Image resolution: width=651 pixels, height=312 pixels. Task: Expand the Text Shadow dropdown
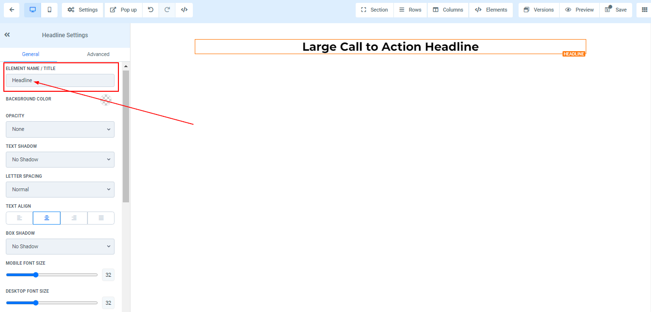click(x=60, y=159)
